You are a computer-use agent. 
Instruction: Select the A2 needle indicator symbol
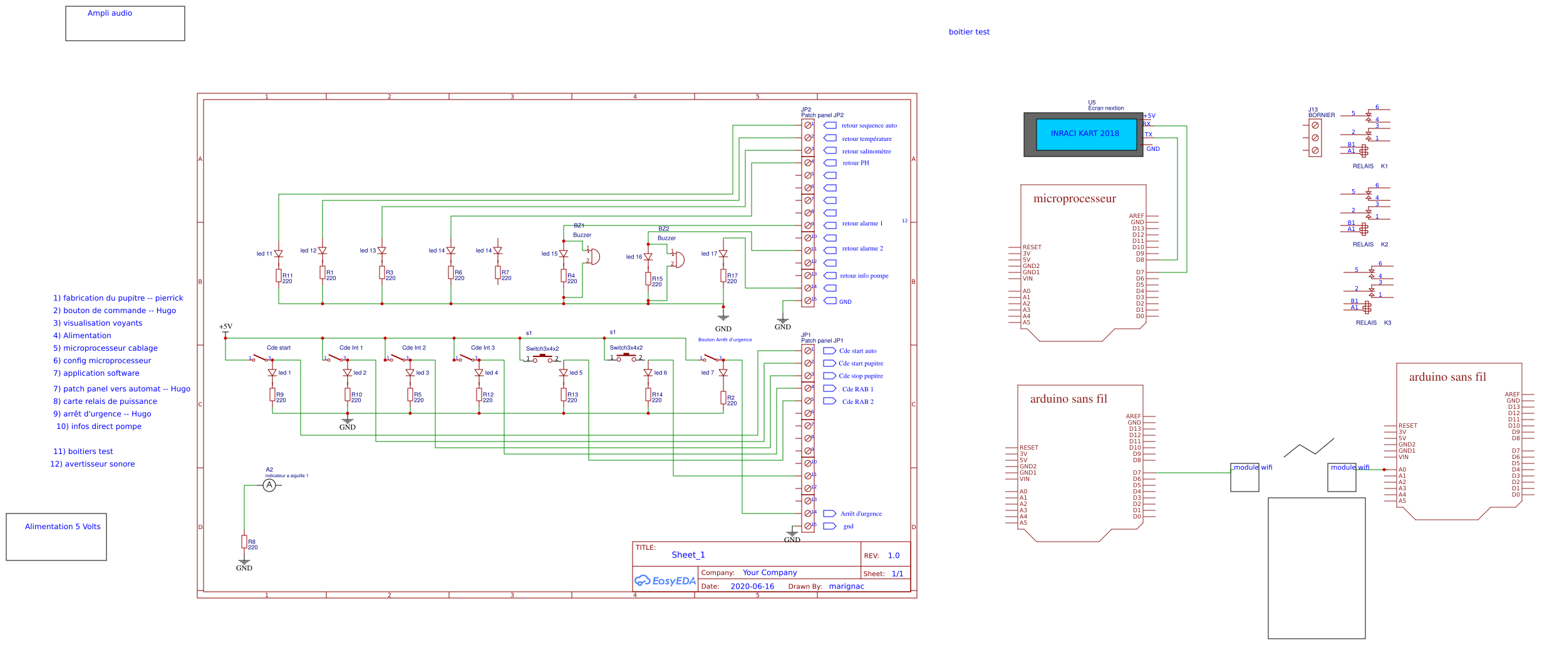click(x=269, y=485)
